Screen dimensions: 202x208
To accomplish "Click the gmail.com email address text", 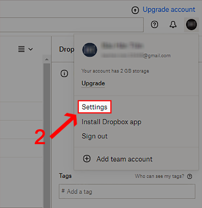I will [x=136, y=56].
